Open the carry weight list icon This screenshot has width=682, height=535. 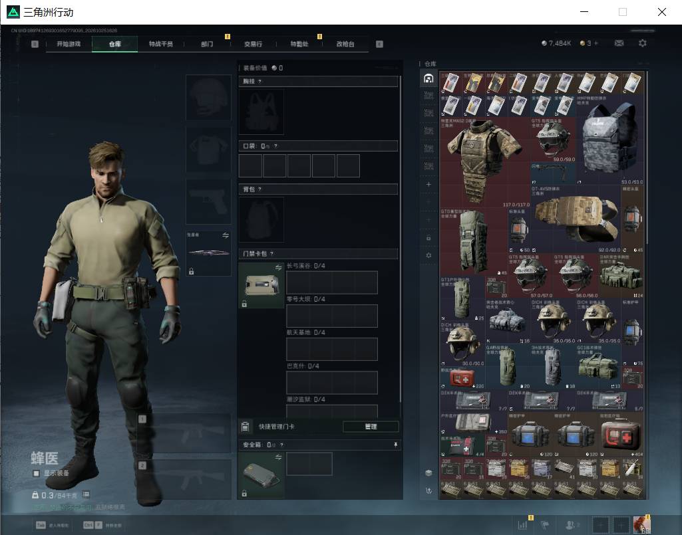point(86,494)
